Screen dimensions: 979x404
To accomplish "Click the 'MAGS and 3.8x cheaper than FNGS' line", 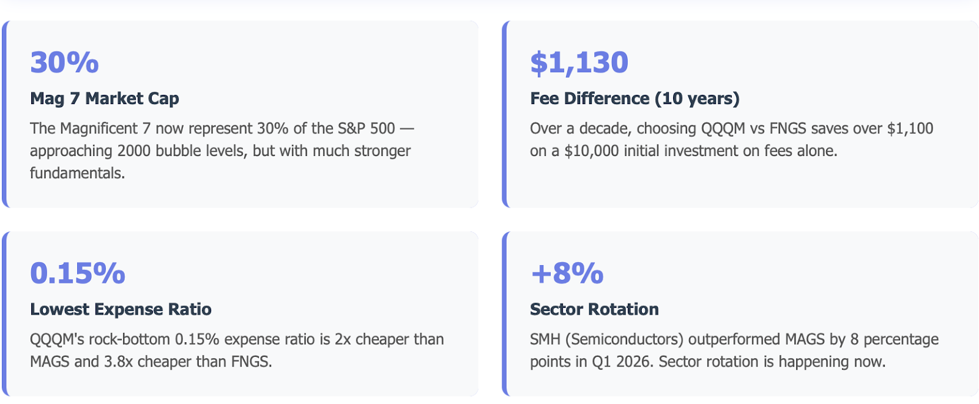I will coord(151,362).
